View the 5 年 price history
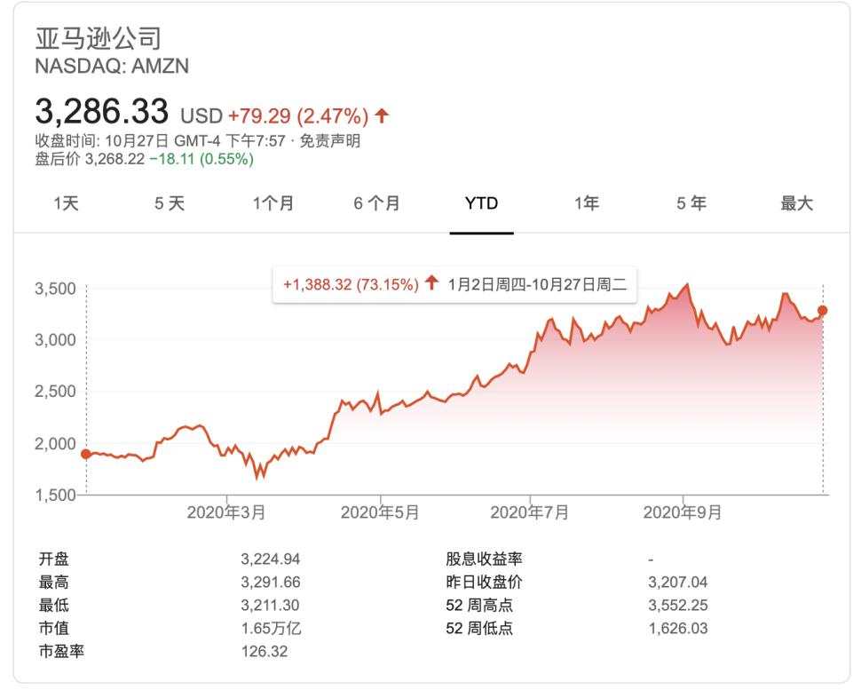This screenshot has height=690, width=861. tap(691, 203)
